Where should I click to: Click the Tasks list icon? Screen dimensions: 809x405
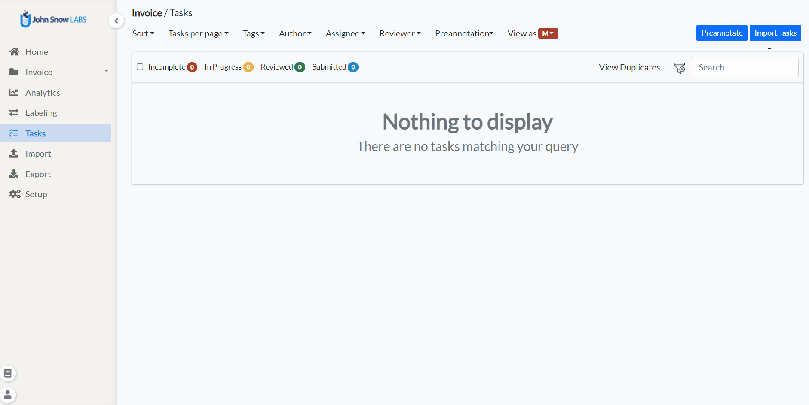pos(14,133)
